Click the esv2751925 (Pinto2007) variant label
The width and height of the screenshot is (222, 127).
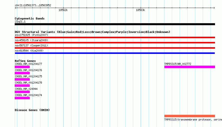(x=31, y=35)
